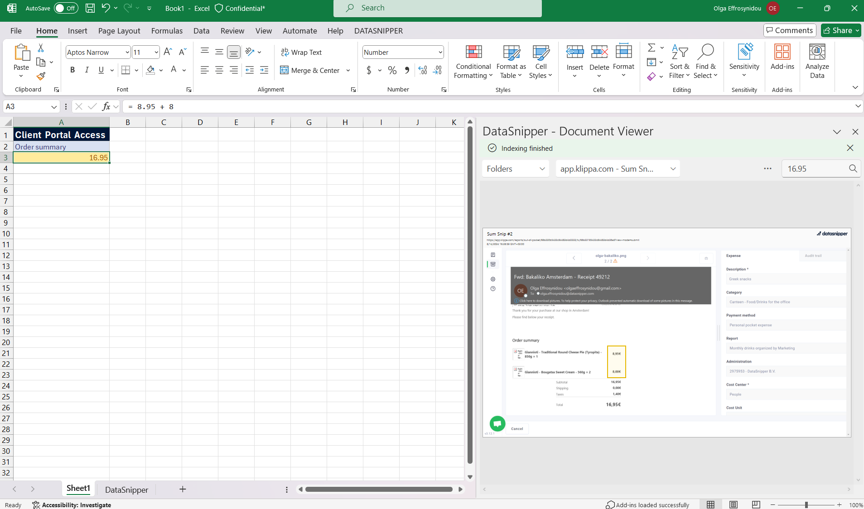Toggle bold formatting
Image resolution: width=864 pixels, height=509 pixels.
coord(72,70)
